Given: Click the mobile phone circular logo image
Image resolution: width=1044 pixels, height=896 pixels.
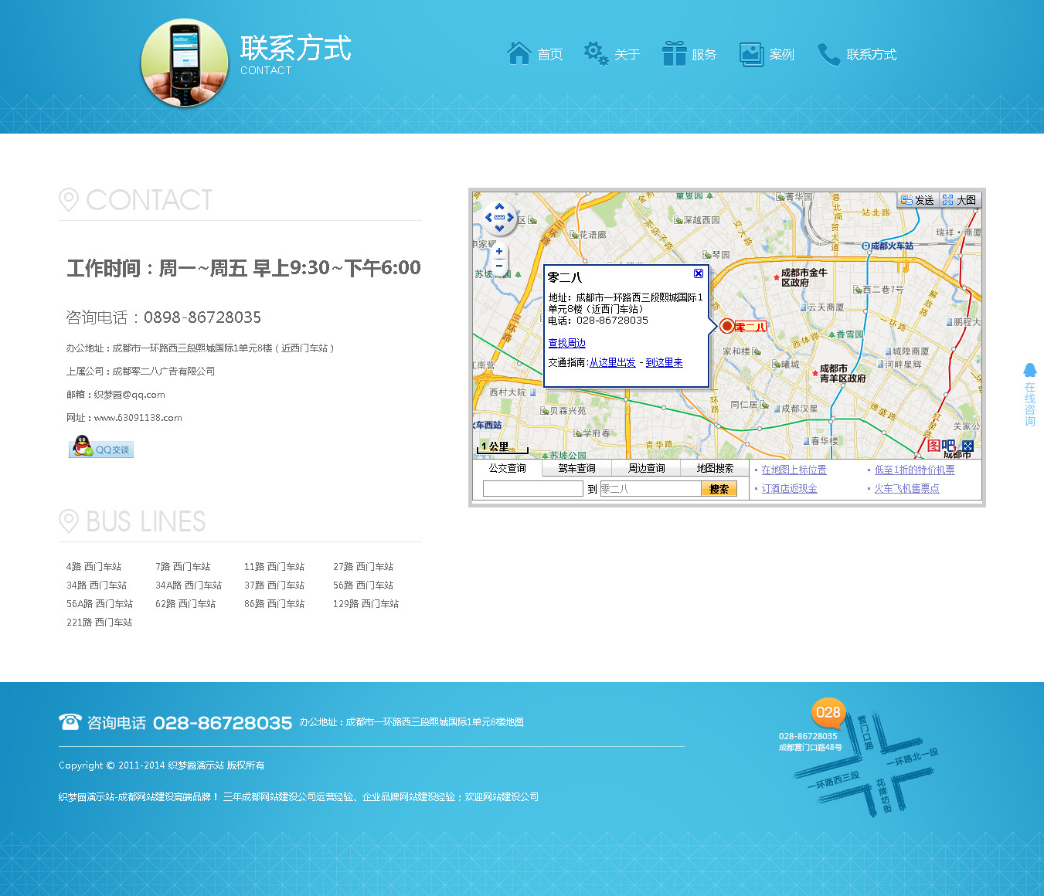Looking at the screenshot, I should pyautogui.click(x=185, y=63).
